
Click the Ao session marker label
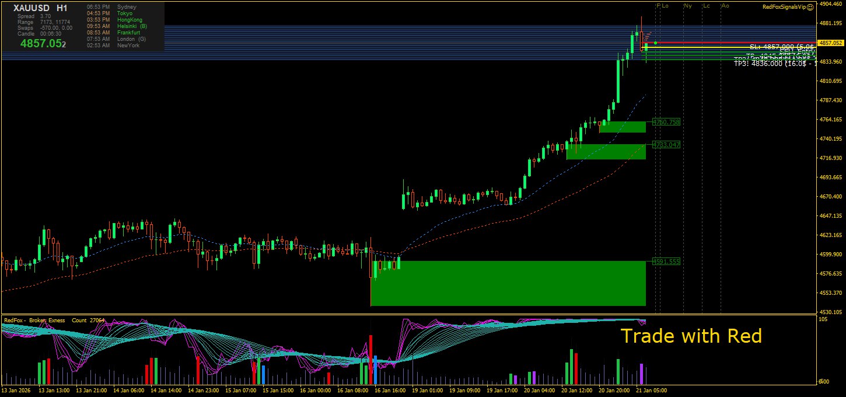(x=725, y=6)
